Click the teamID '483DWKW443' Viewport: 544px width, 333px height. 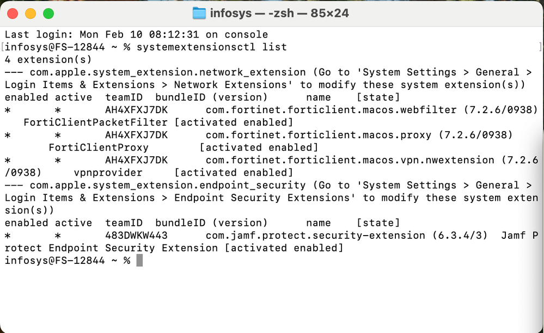click(x=136, y=236)
